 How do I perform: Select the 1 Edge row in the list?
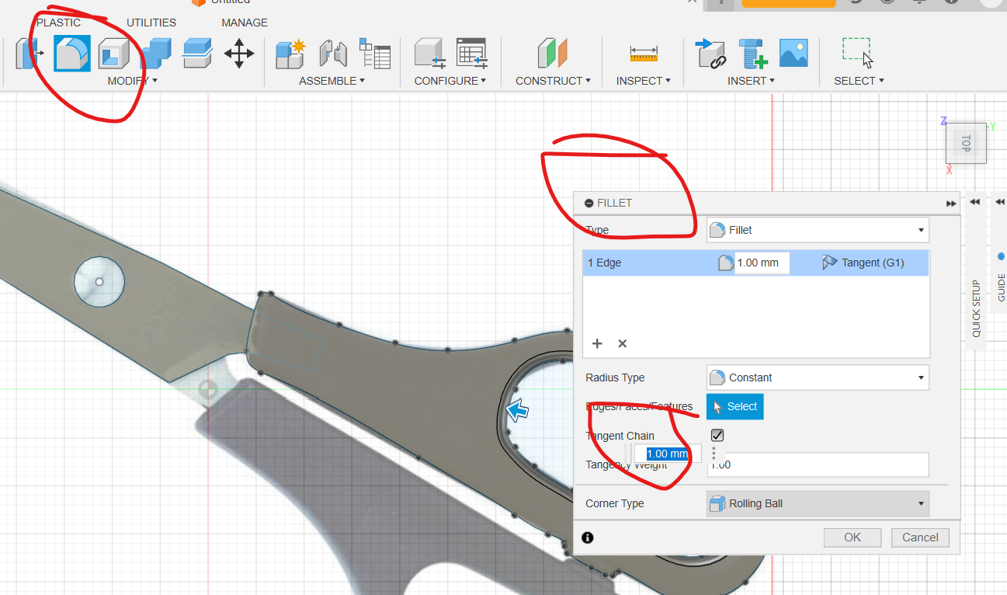pos(755,263)
